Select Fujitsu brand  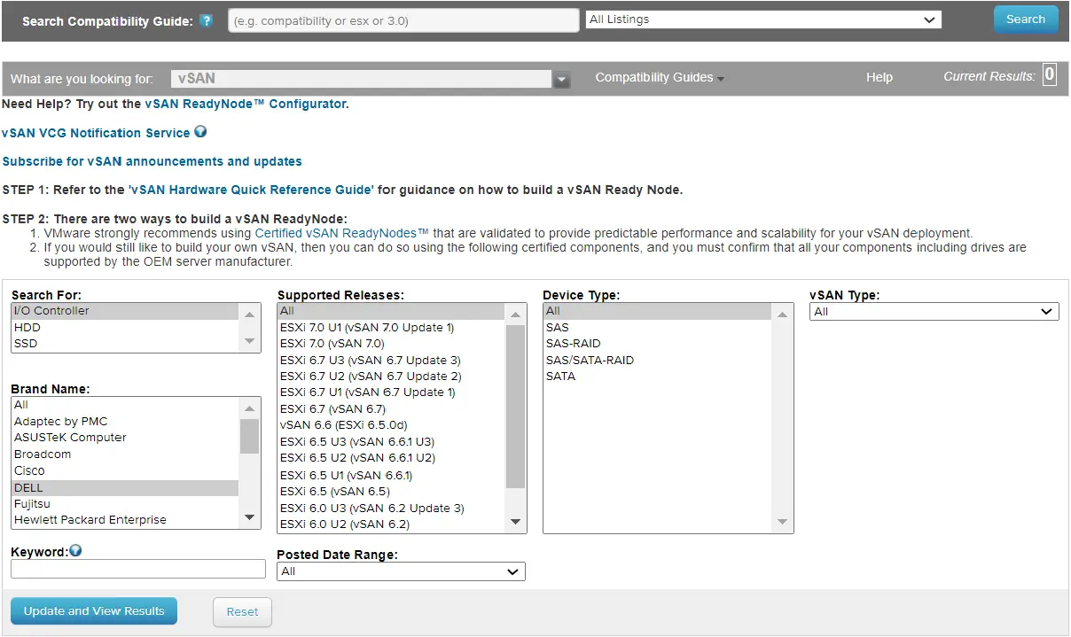pos(125,503)
